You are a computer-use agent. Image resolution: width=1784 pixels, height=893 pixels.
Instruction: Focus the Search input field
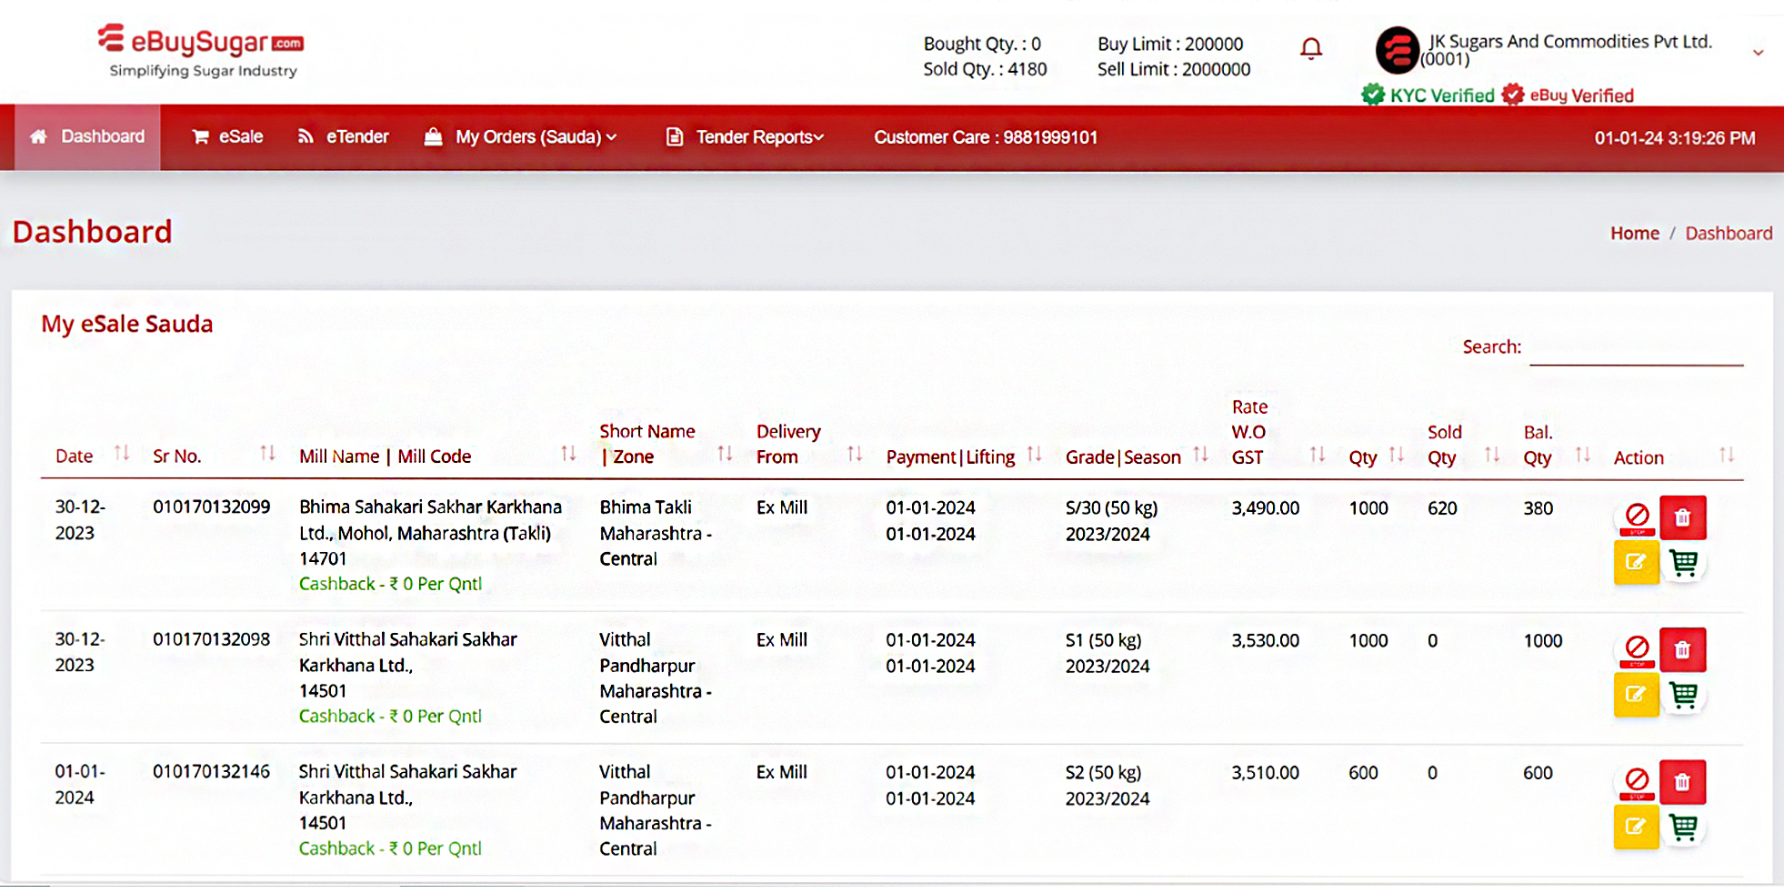coord(1636,347)
